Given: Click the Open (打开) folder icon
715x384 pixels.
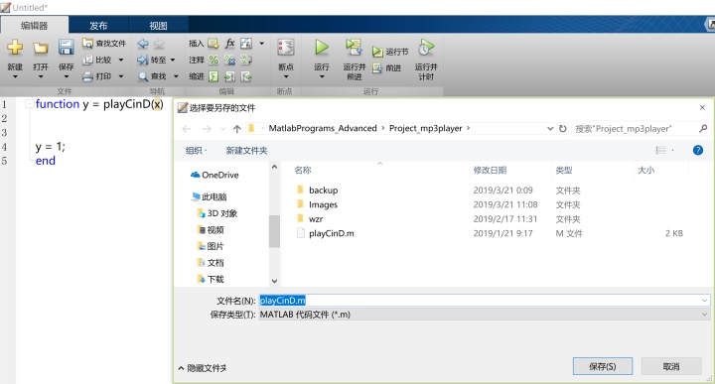Looking at the screenshot, I should tap(41, 48).
